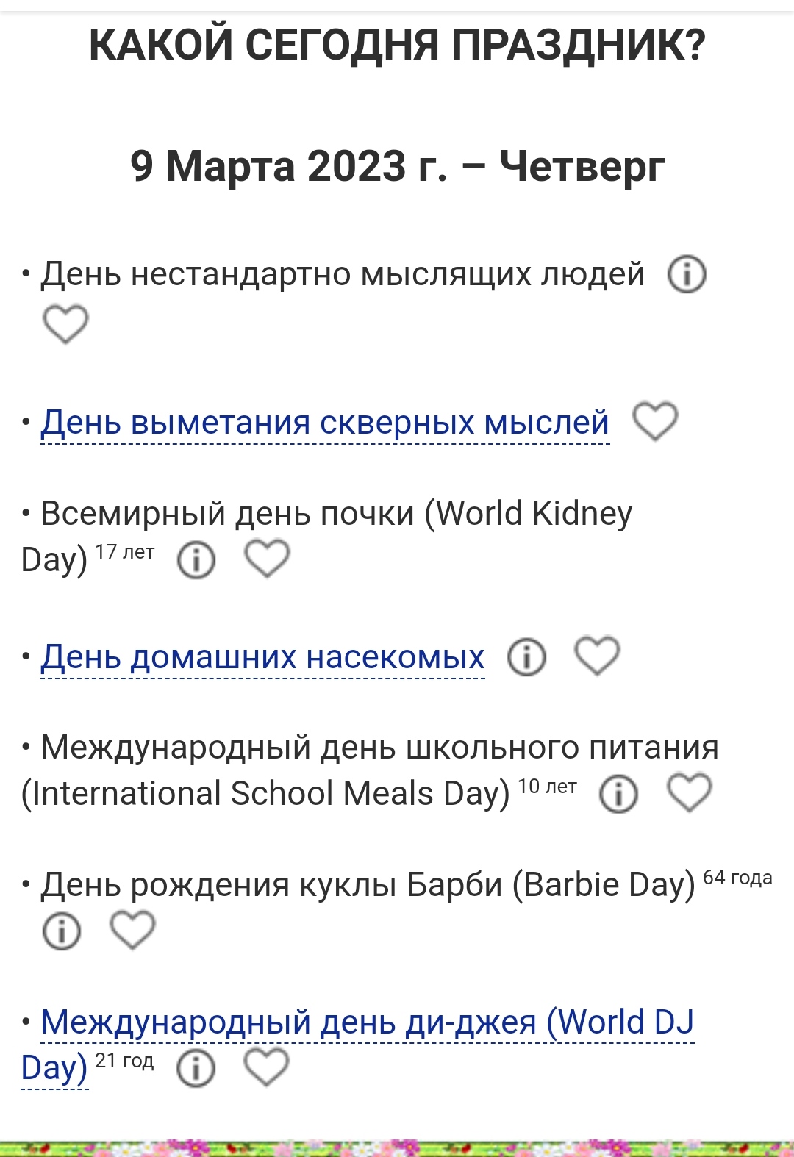
Task: Click the Какой сегодня праздник heading
Action: (397, 46)
